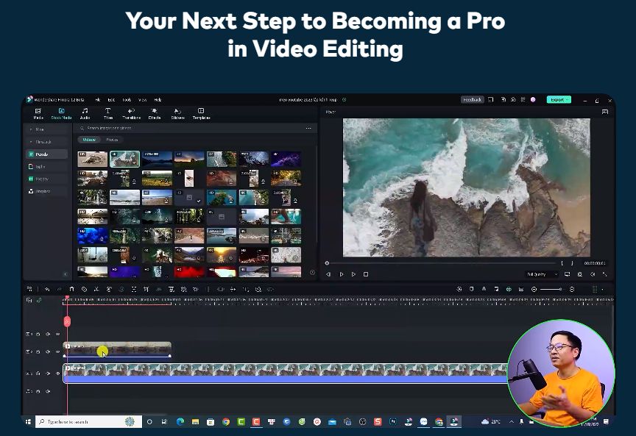Open the Stickers panel
The width and height of the screenshot is (636, 436).
(x=177, y=114)
